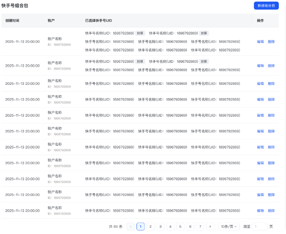The height and width of the screenshot is (234, 286).
Task: Click the 账户 column header
Action: coord(51,20)
